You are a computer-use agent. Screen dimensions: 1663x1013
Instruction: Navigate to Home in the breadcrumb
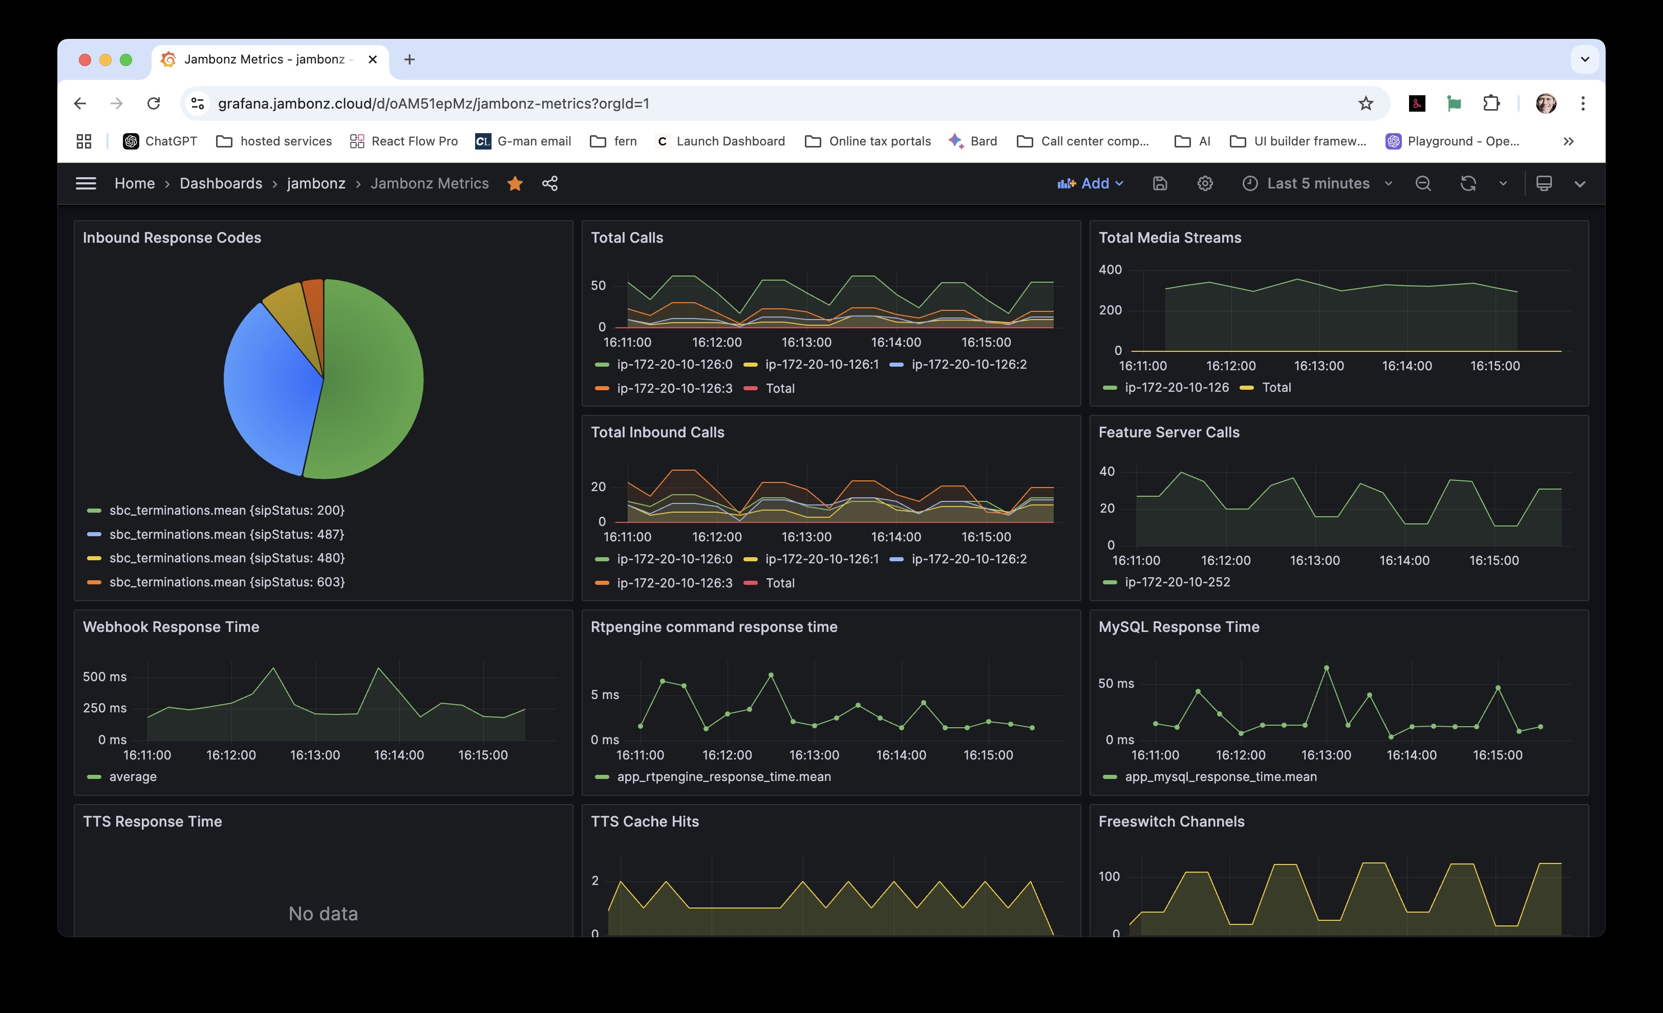tap(134, 183)
